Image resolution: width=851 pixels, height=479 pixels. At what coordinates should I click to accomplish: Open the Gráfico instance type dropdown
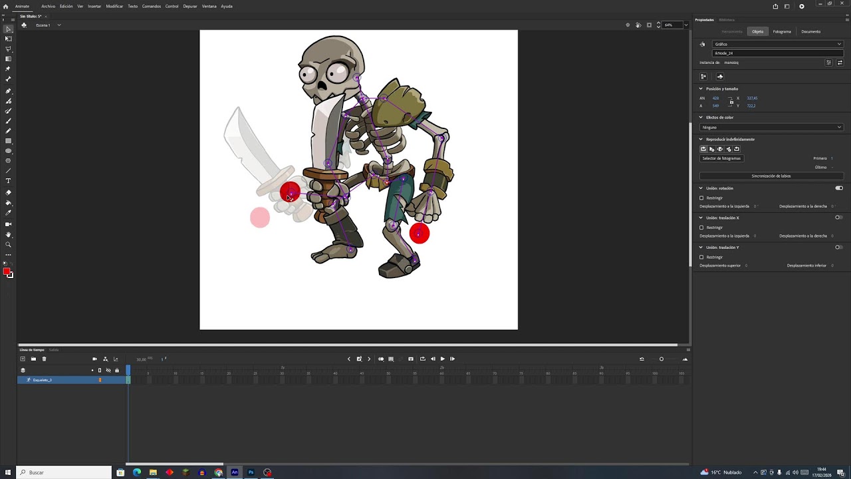pyautogui.click(x=777, y=44)
